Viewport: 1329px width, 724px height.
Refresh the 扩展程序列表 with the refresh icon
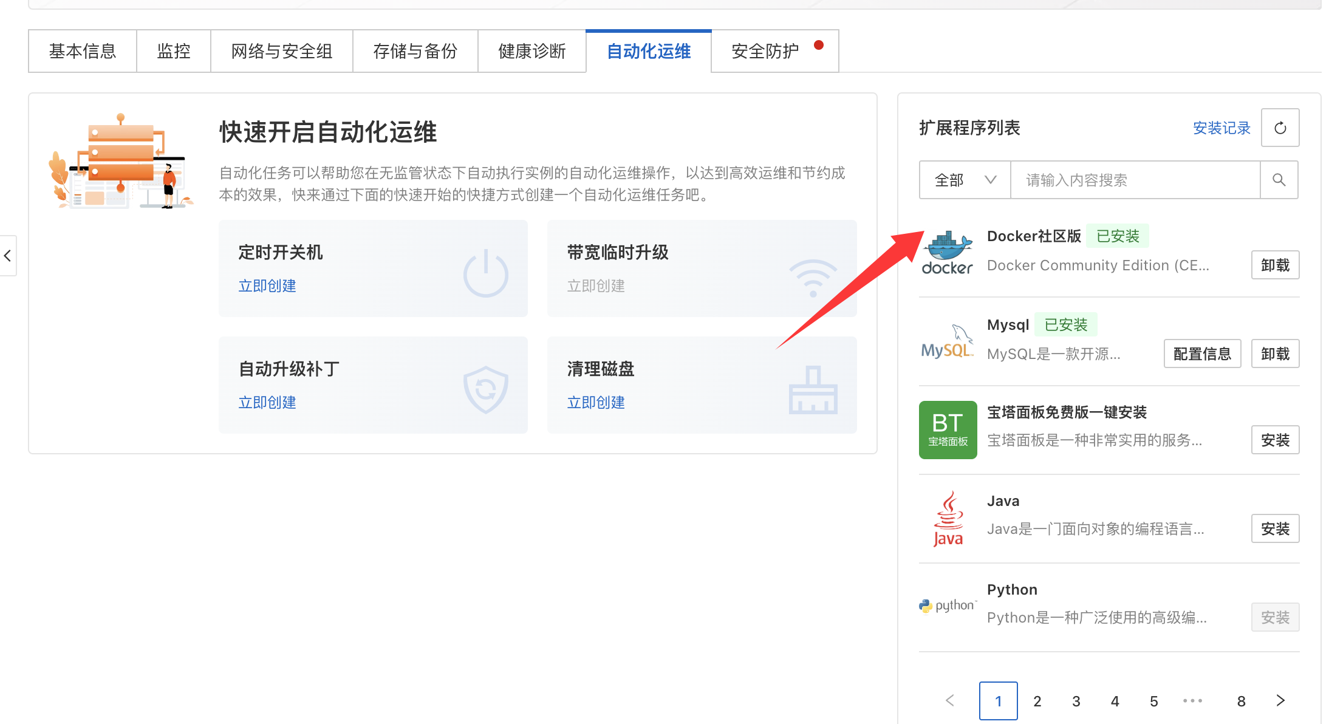tap(1280, 128)
